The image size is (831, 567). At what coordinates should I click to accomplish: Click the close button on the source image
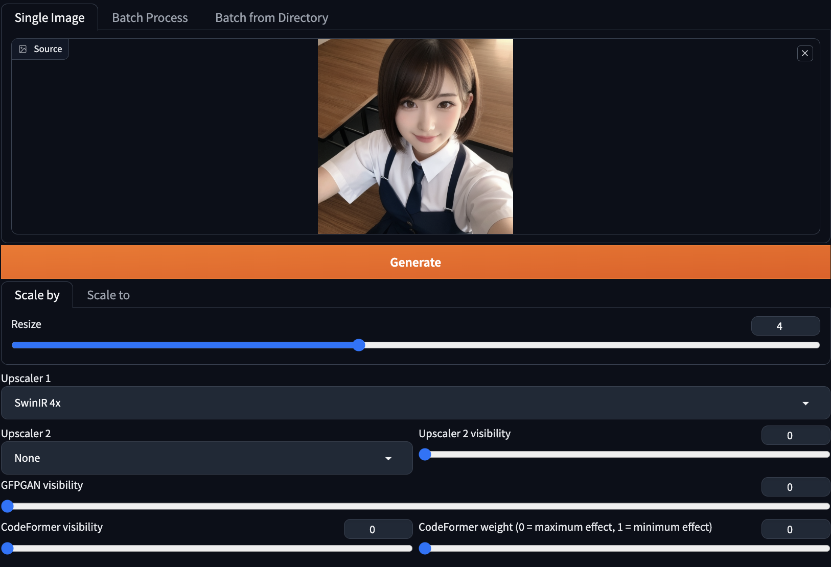(x=804, y=53)
